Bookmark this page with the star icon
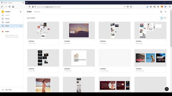This screenshot has height=96, width=172. click(131, 7)
